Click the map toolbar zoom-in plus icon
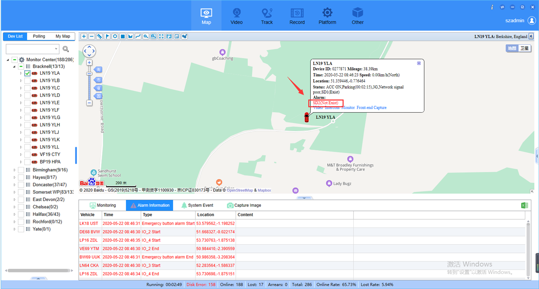The image size is (539, 289). pyautogui.click(x=84, y=36)
